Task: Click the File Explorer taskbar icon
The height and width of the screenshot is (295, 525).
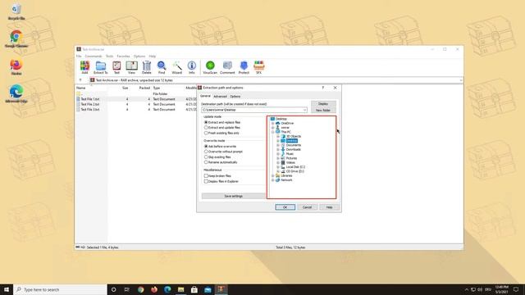Action: (180, 289)
